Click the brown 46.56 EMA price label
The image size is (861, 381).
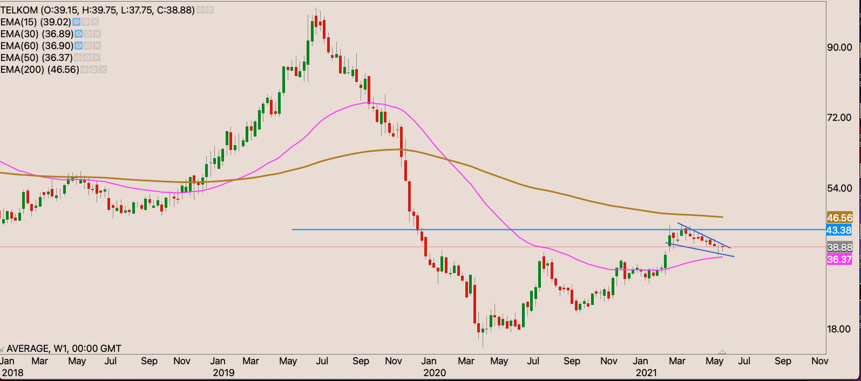(x=839, y=218)
